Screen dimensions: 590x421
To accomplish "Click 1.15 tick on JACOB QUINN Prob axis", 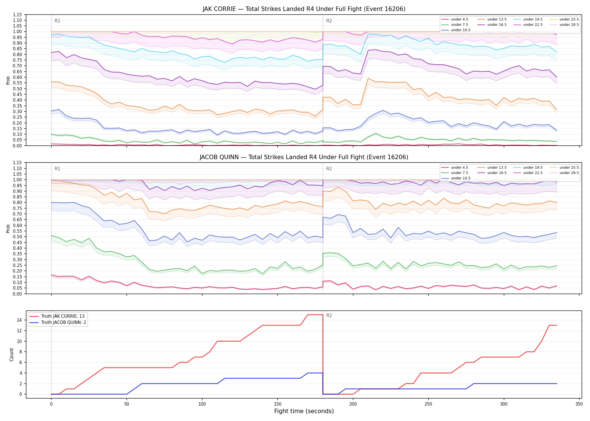I will 17,163.
